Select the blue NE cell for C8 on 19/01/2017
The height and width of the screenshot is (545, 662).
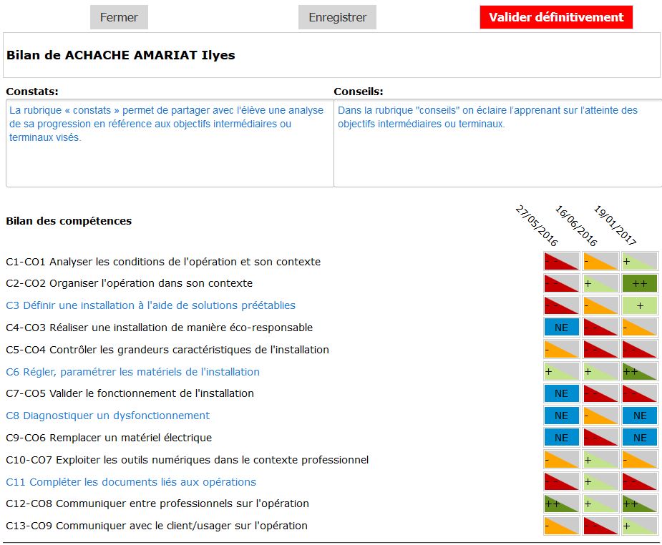pos(640,416)
